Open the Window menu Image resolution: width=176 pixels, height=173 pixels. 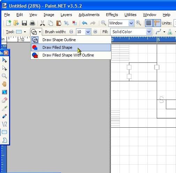pyautogui.click(x=150, y=15)
